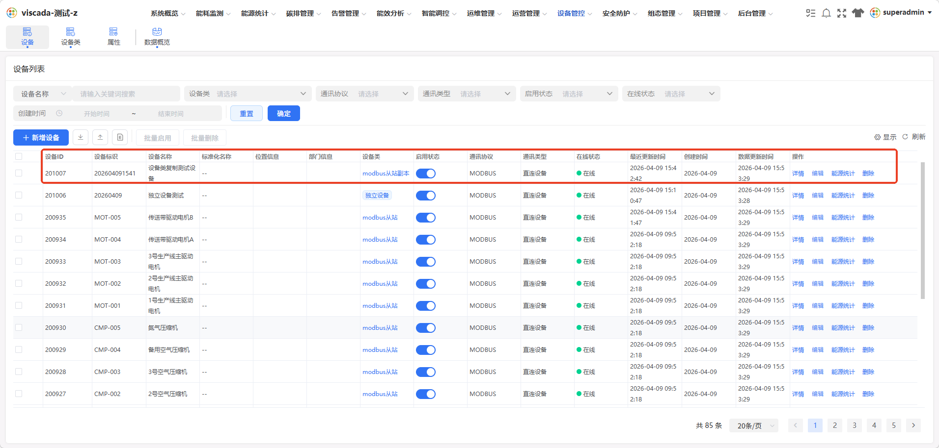Open the 设备类 filter dropdown
The height and width of the screenshot is (448, 939).
pos(248,94)
